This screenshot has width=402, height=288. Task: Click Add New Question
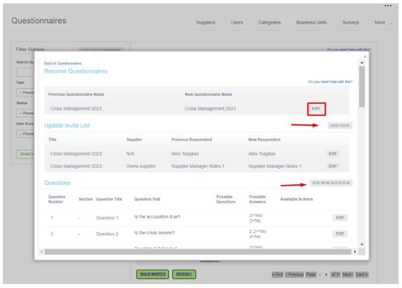click(x=330, y=183)
